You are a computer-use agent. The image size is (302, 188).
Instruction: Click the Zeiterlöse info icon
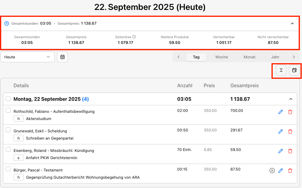click(134, 37)
